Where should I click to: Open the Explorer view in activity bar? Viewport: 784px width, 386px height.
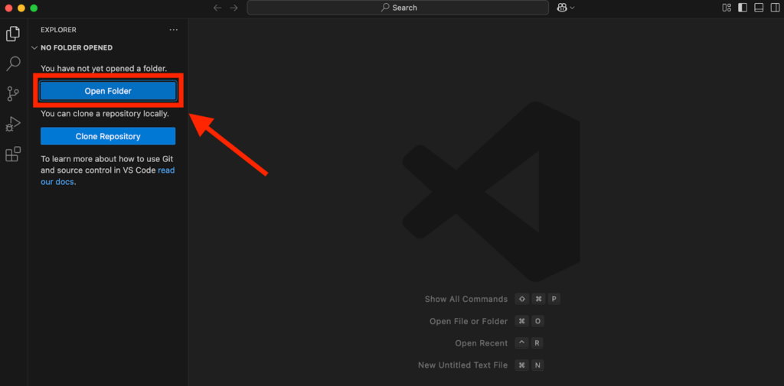coord(13,34)
